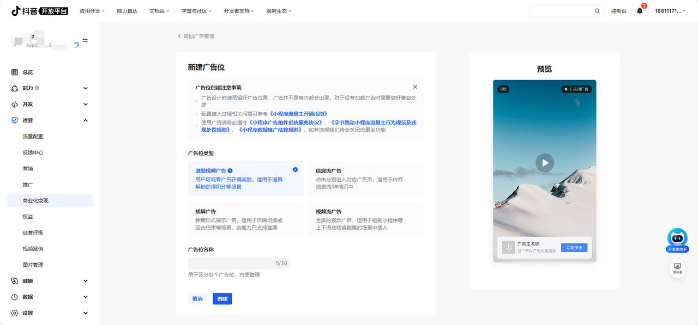Screen dimensions: 698x325
Task: Click the 广告位名称 input field
Action: (239, 263)
